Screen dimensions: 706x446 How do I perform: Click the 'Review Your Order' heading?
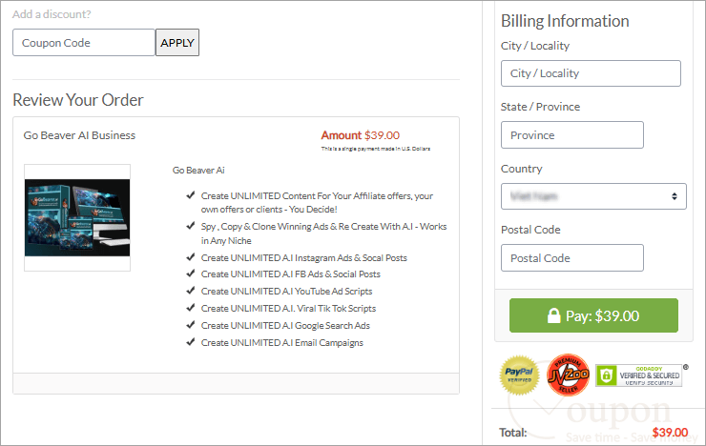click(78, 100)
